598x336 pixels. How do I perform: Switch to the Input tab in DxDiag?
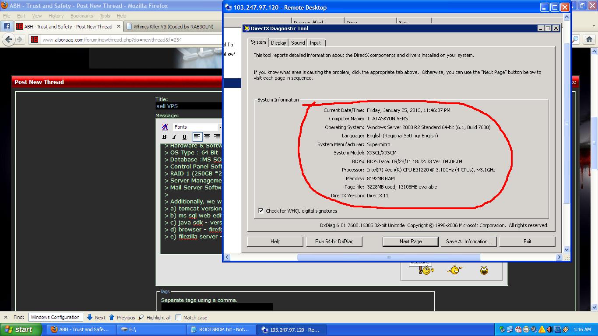pyautogui.click(x=315, y=43)
